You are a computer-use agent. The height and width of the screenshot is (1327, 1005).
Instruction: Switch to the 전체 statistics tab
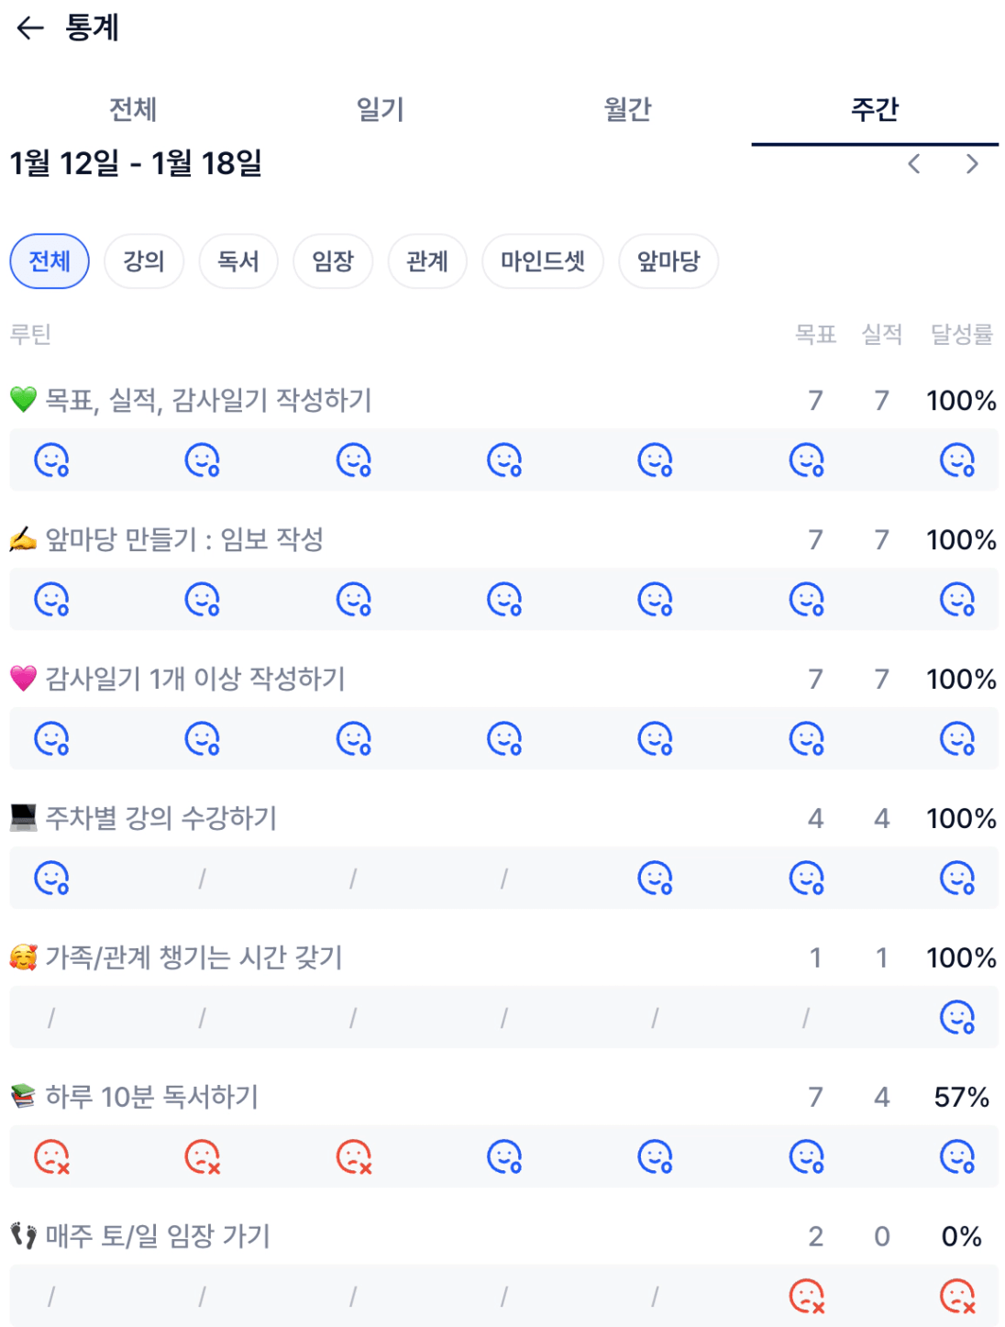click(x=133, y=109)
